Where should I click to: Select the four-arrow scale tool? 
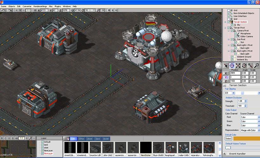[238, 66]
